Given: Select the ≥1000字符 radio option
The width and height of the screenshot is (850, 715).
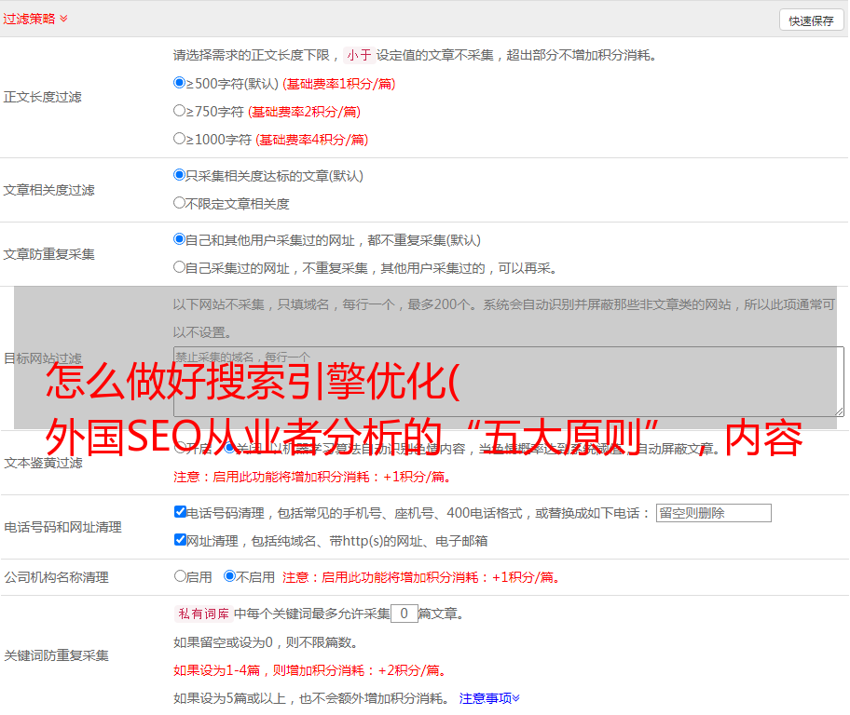Looking at the screenshot, I should click(x=180, y=139).
